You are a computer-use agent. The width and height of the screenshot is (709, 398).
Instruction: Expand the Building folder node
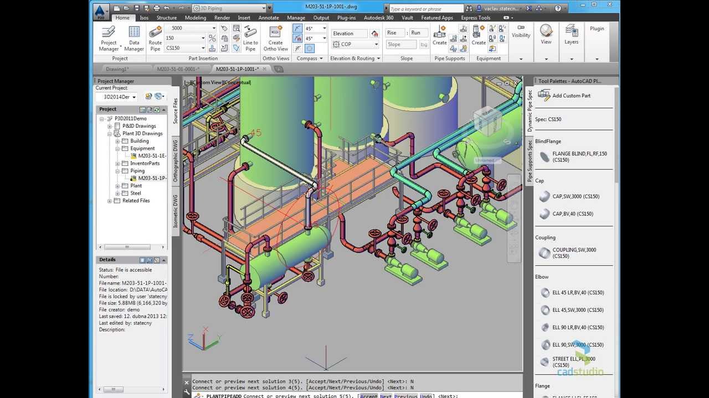tap(117, 141)
